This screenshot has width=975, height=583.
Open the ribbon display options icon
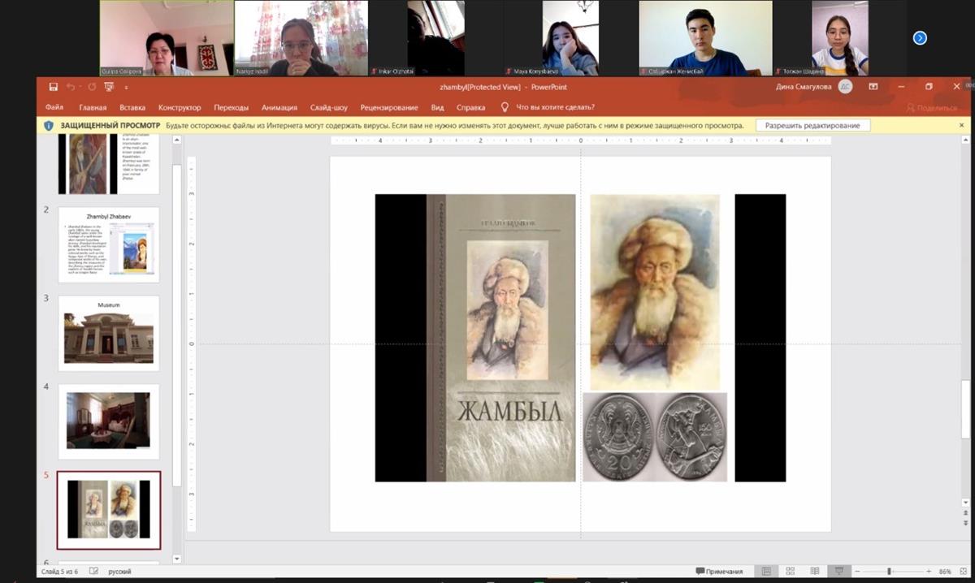pyautogui.click(x=873, y=87)
